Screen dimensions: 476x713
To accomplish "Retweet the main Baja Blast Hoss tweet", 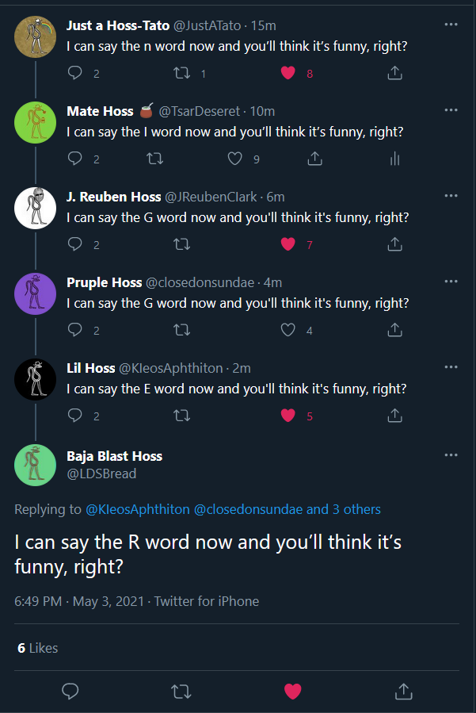I will (181, 692).
